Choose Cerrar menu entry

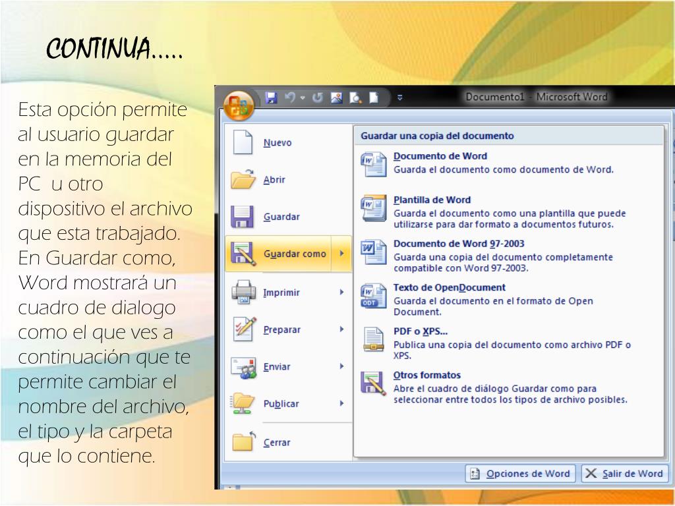(x=288, y=442)
